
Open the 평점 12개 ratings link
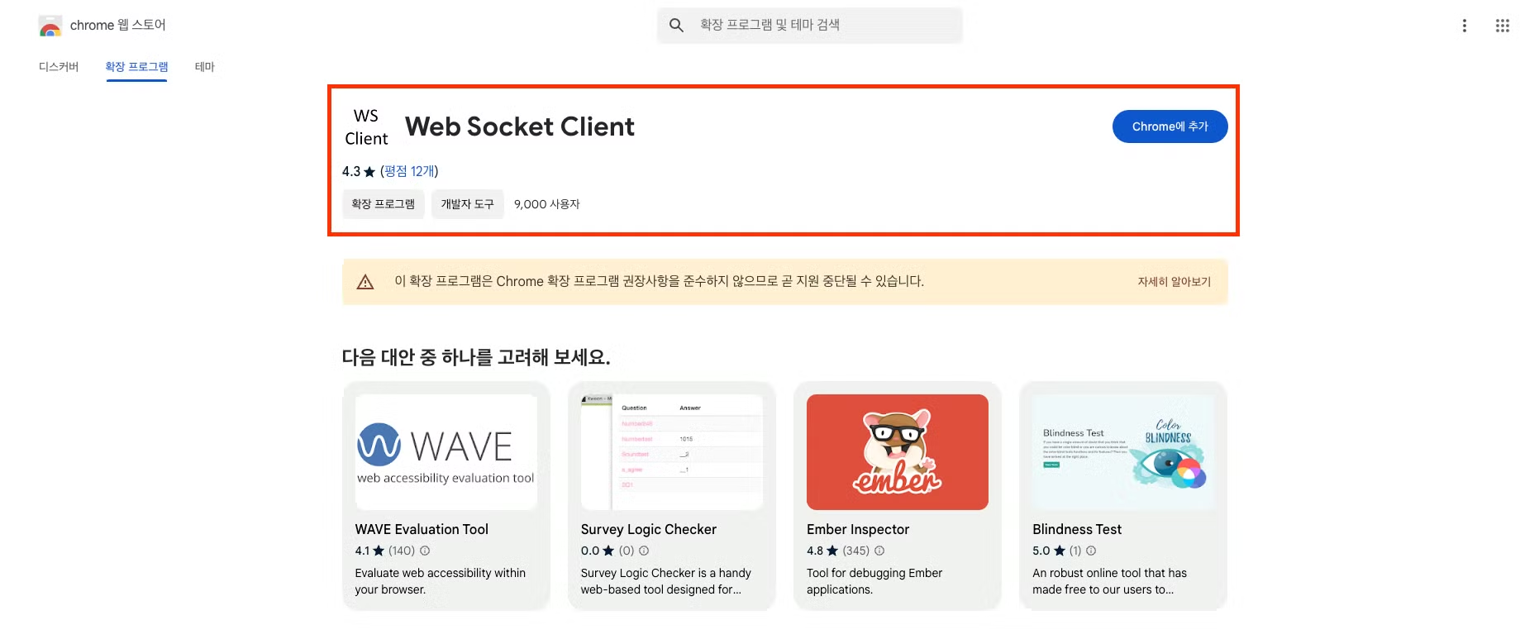[409, 171]
